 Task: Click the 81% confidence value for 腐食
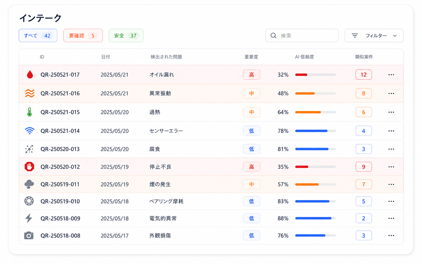point(283,149)
